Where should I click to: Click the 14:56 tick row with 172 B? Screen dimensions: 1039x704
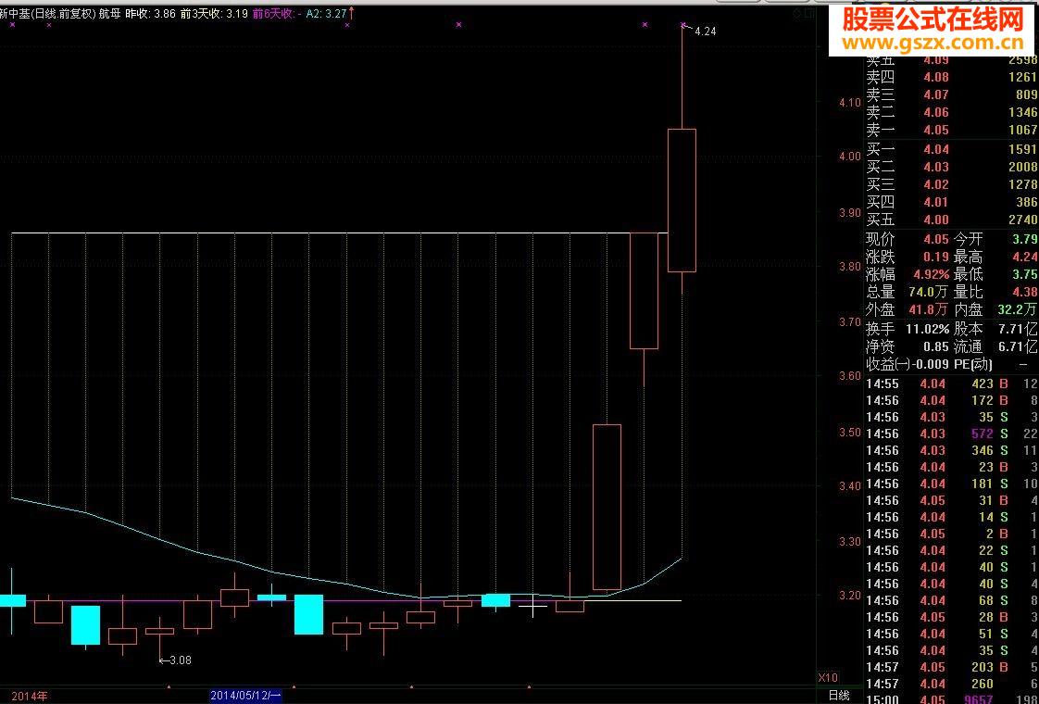952,400
